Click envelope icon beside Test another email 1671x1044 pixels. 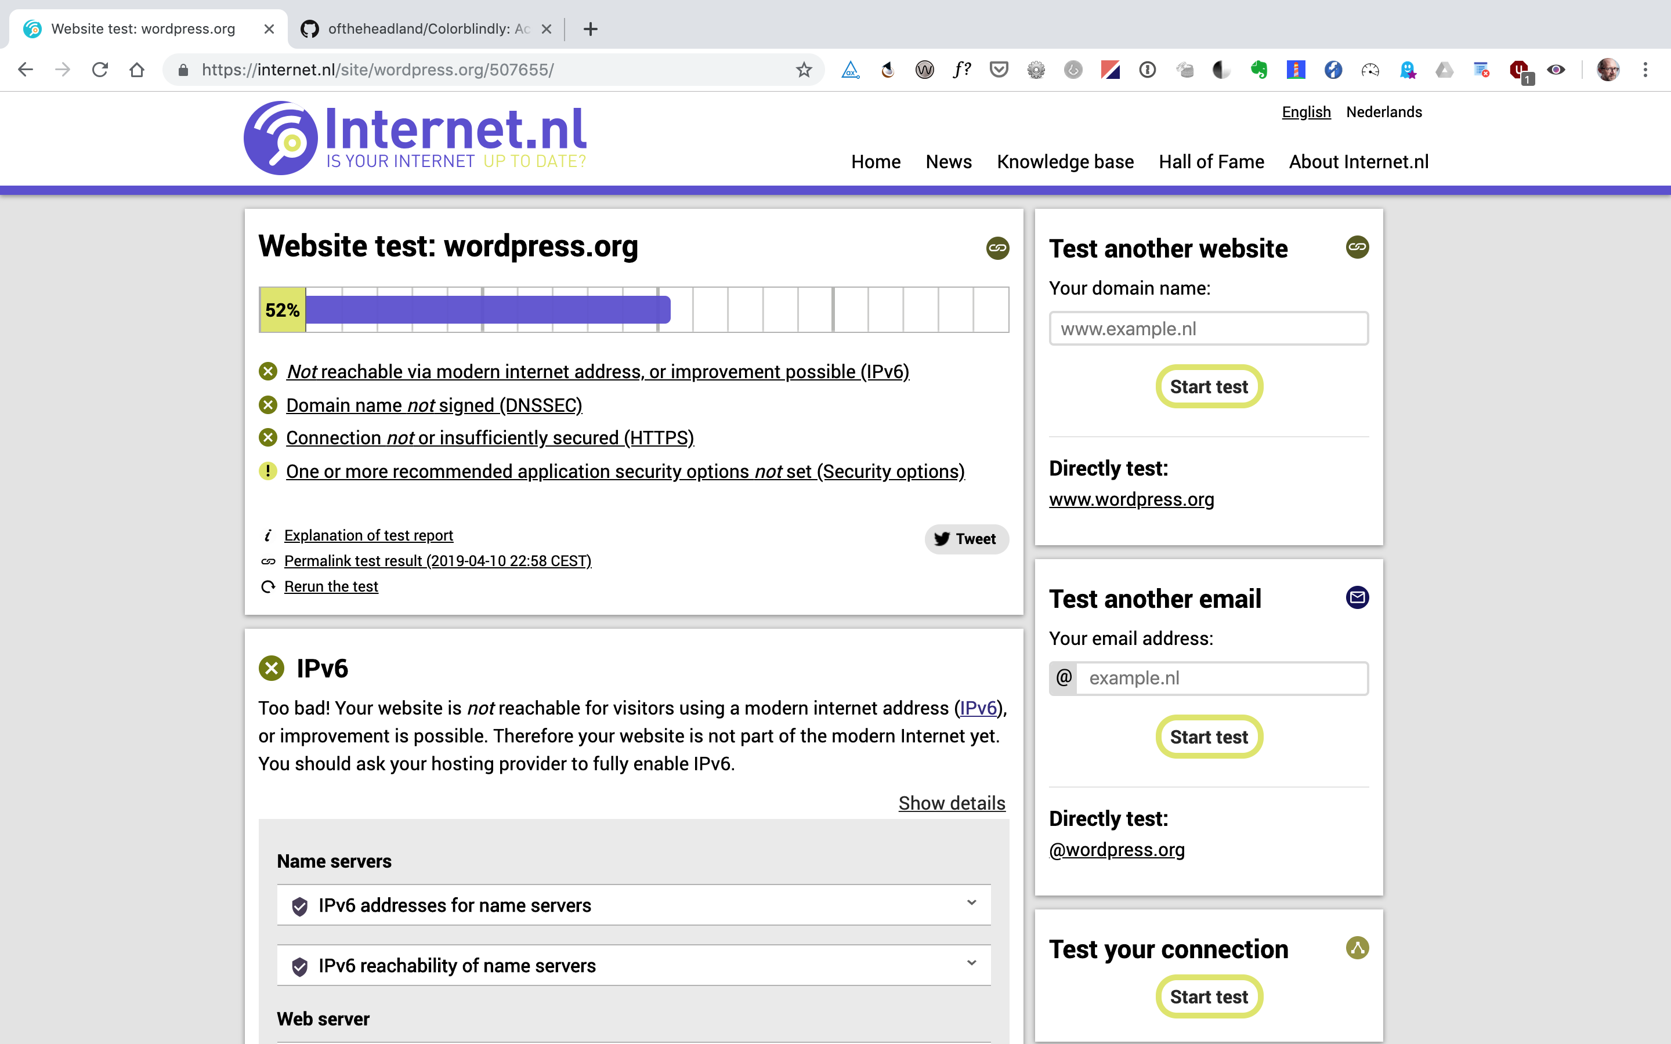[x=1357, y=597]
